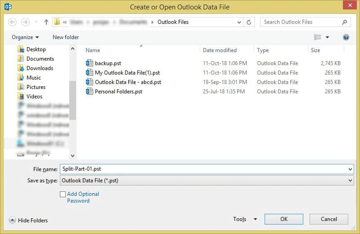The image size is (360, 234).
Task: Expand the address bar history dropdown
Action: point(239,22)
